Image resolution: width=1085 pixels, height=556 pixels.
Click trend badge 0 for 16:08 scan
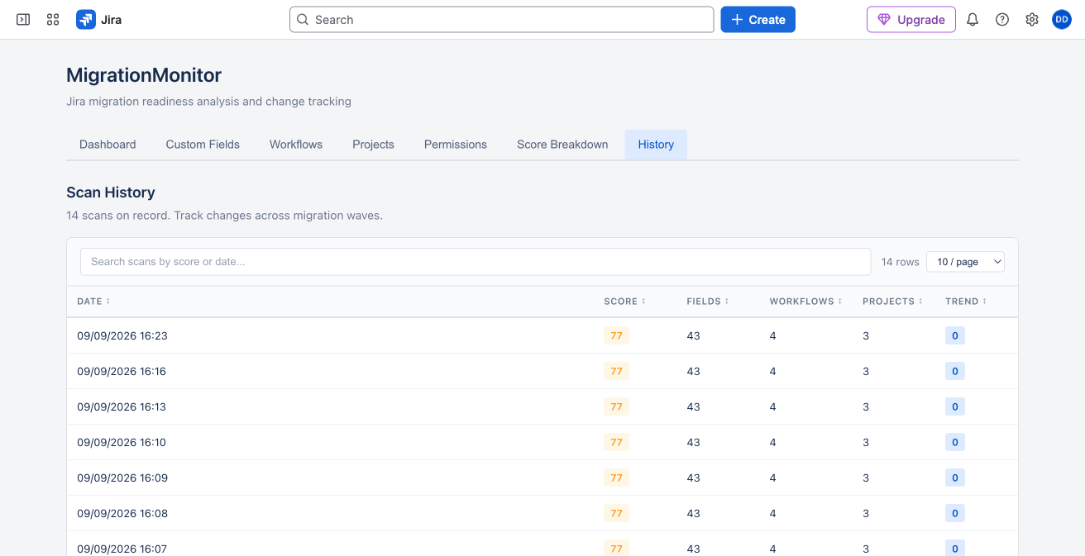coord(955,514)
